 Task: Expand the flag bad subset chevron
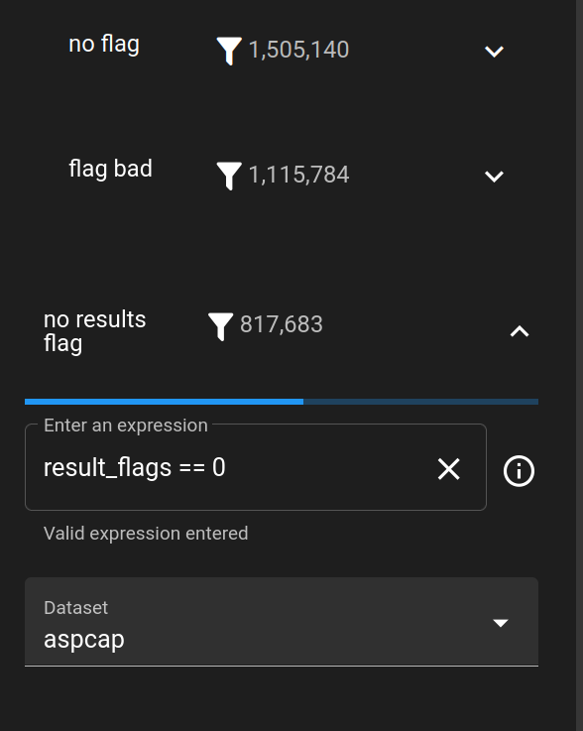click(494, 177)
